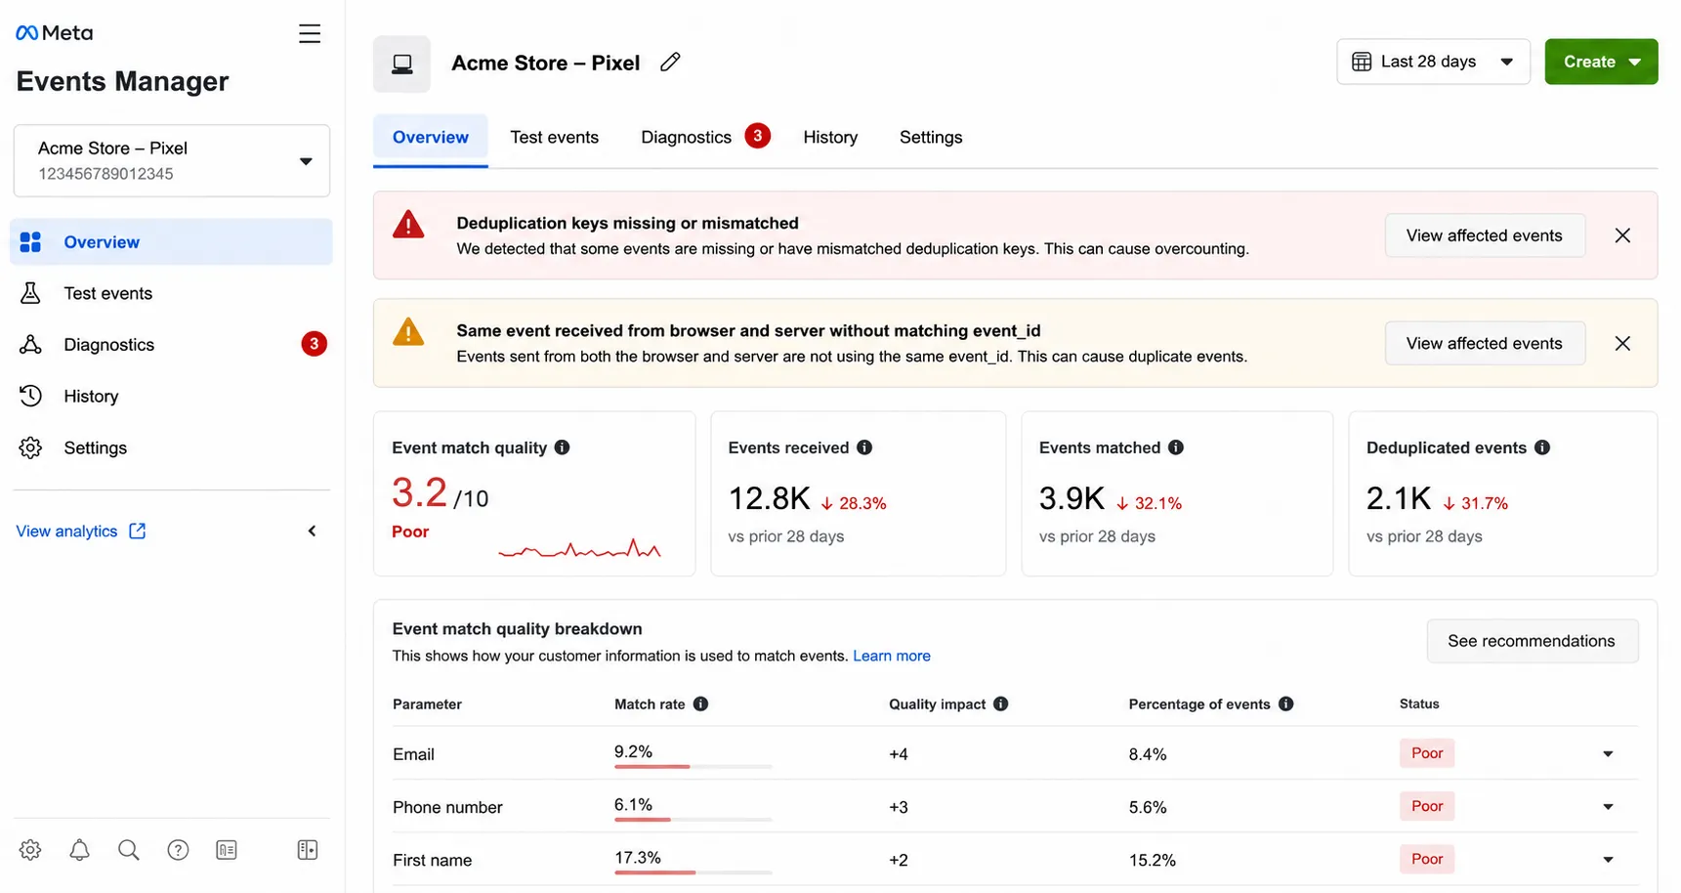Click the Learn more link
This screenshot has width=1681, height=893.
(892, 656)
